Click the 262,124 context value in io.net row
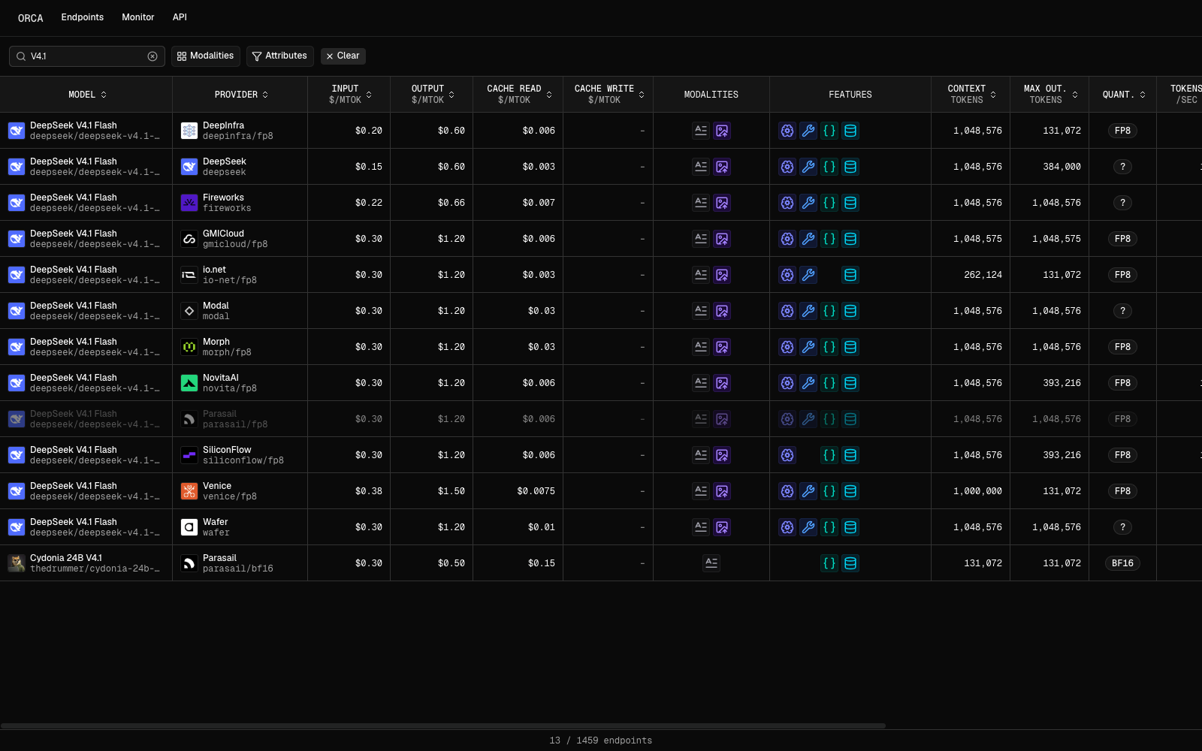Image resolution: width=1202 pixels, height=751 pixels. tap(983, 275)
